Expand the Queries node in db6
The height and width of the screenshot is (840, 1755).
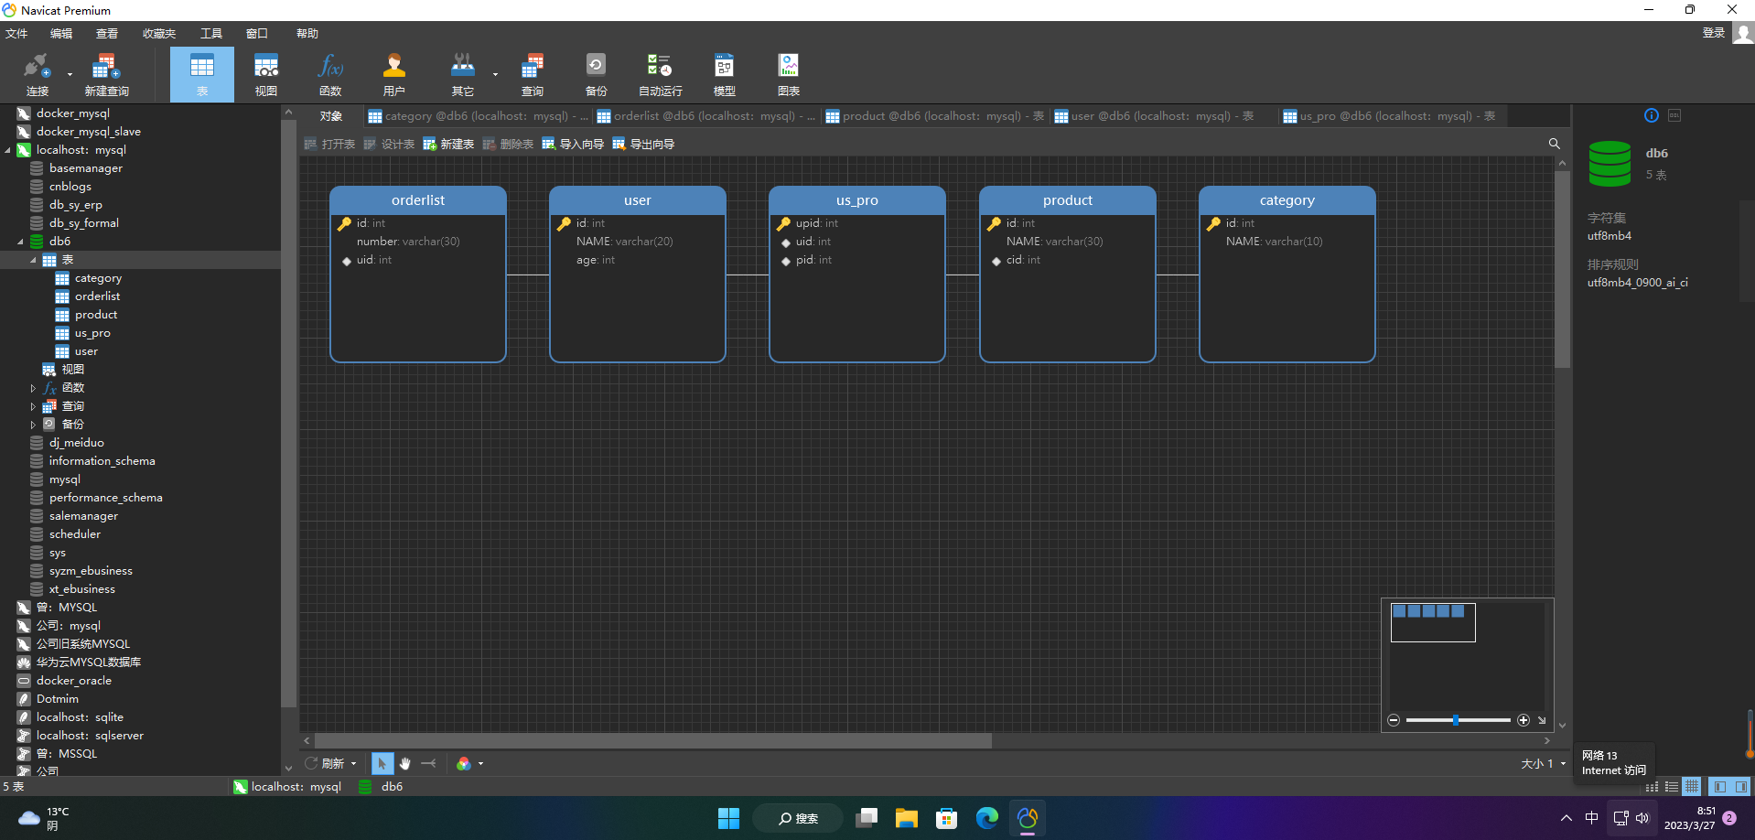(34, 406)
